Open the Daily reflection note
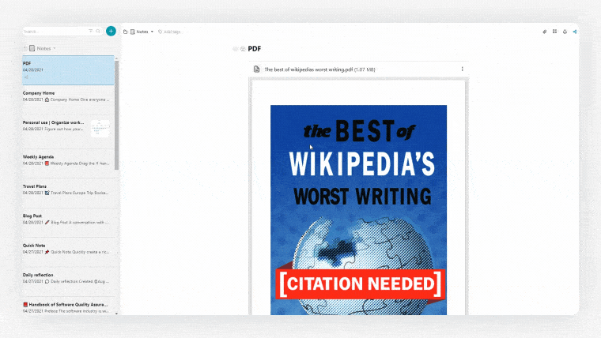Image resolution: width=601 pixels, height=338 pixels. 68,281
